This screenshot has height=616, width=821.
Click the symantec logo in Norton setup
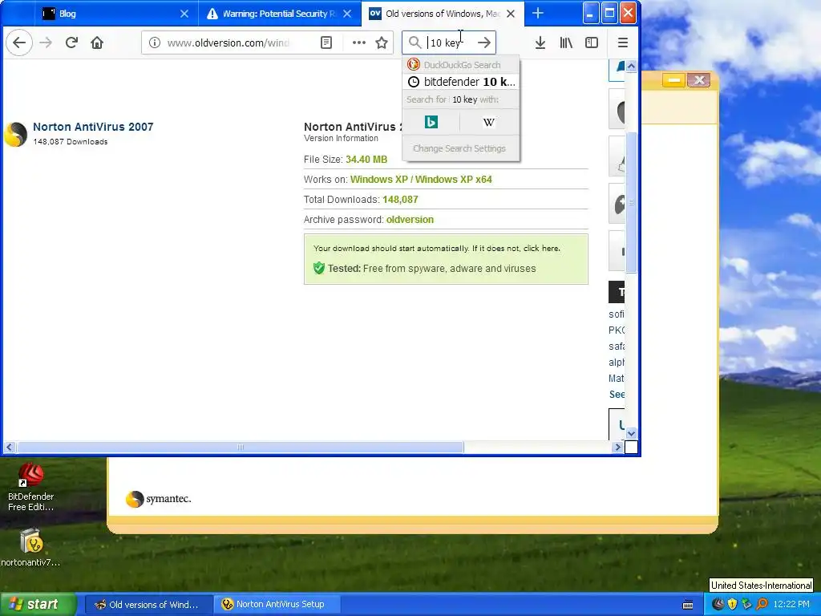(x=159, y=499)
